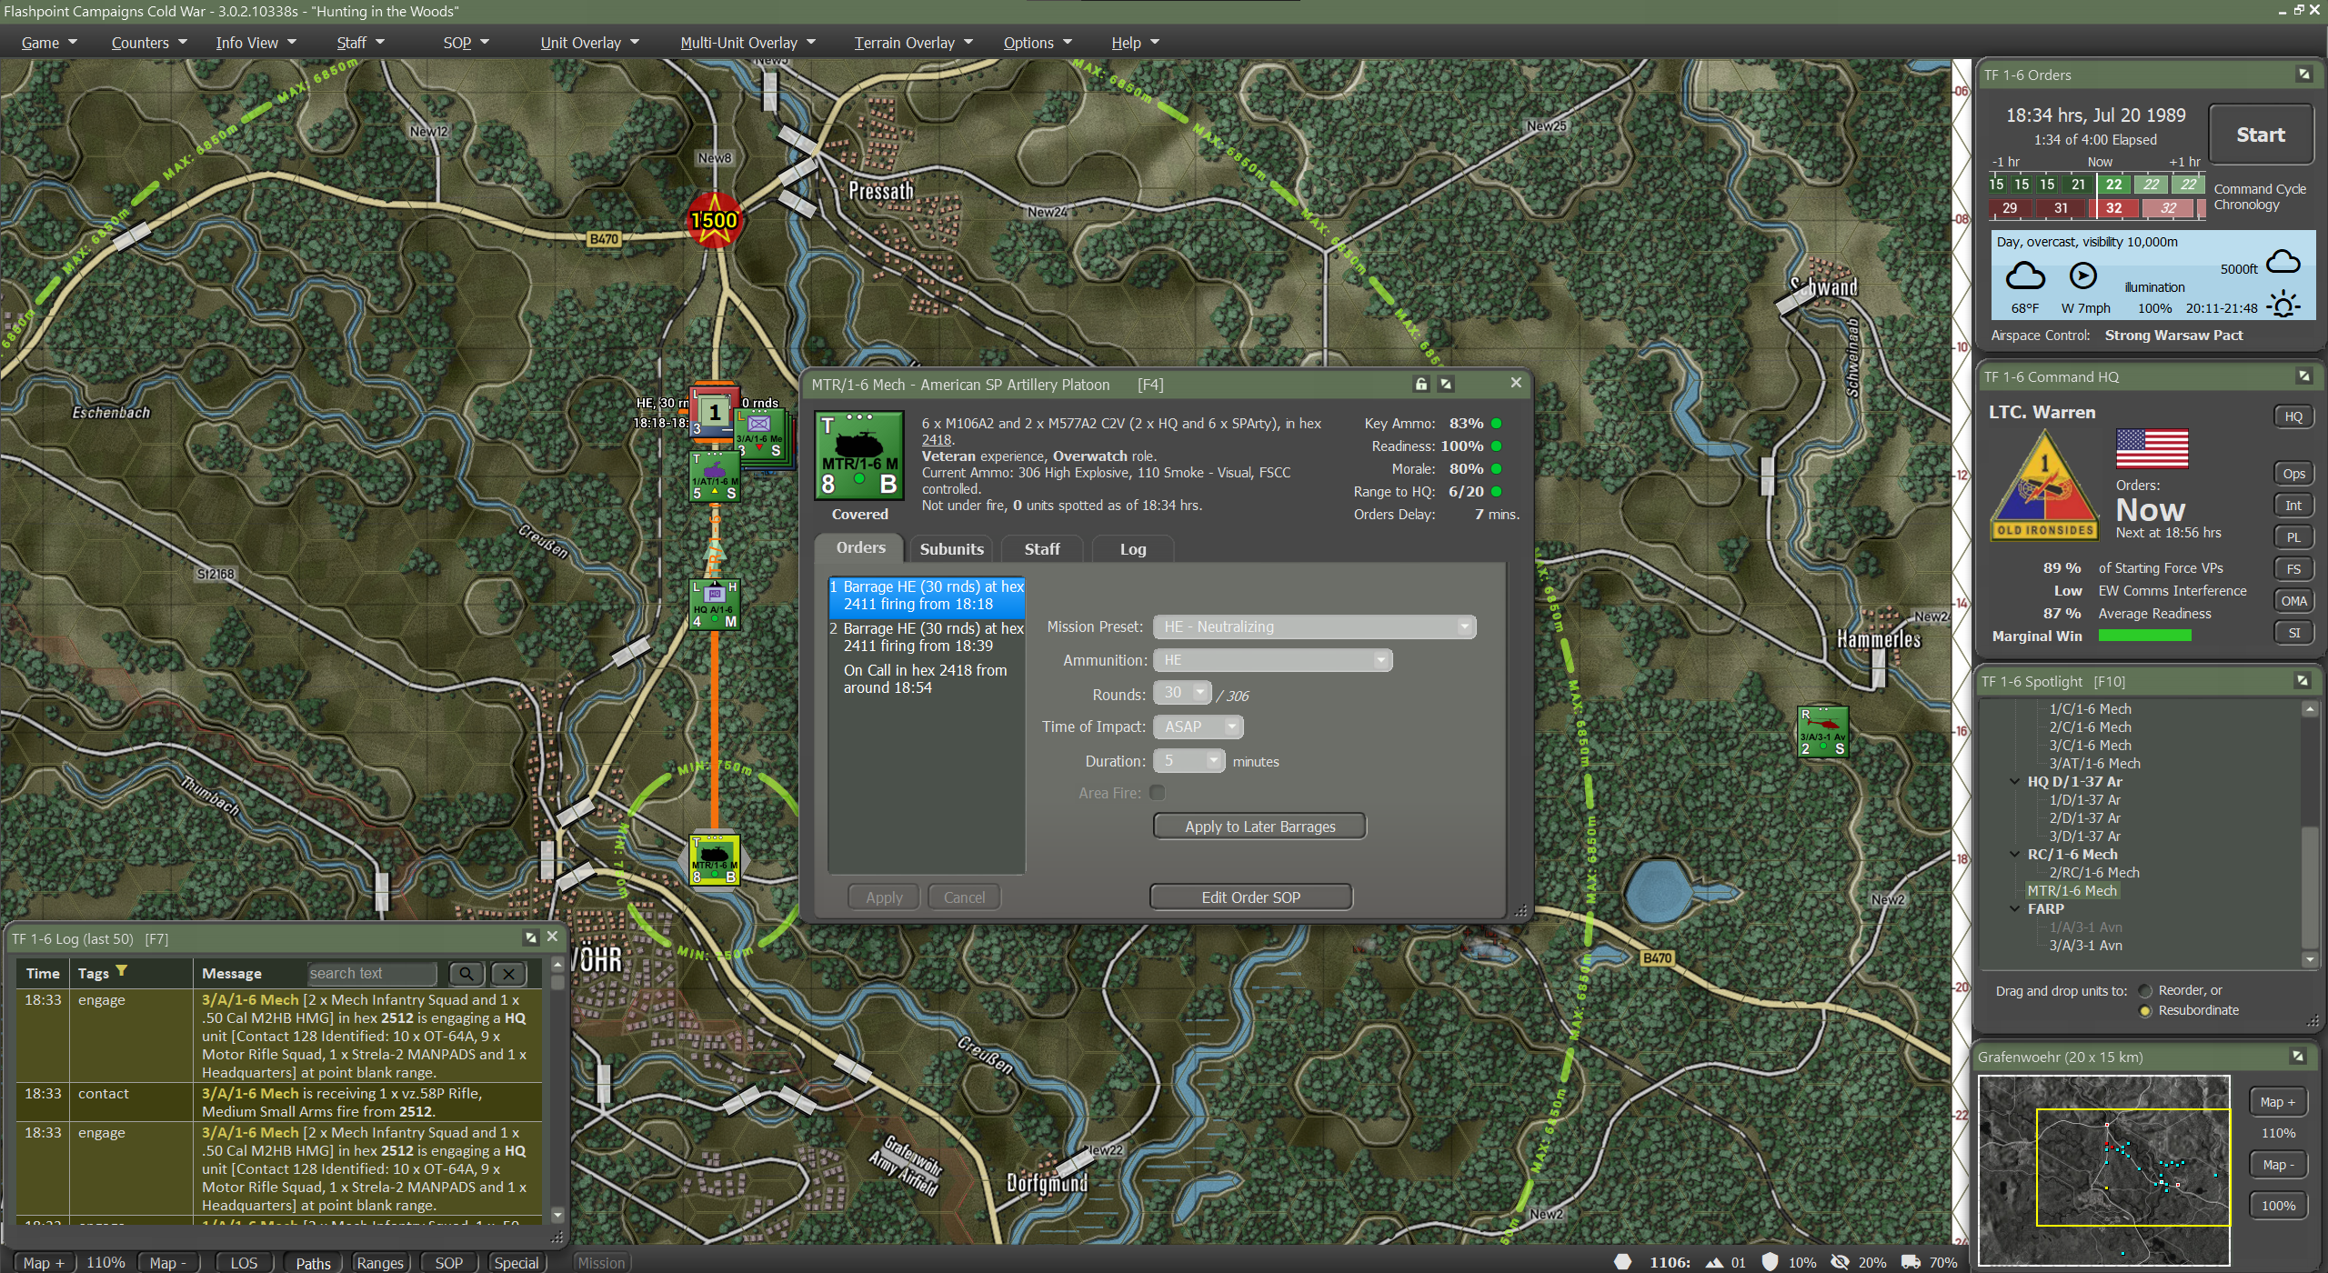Select the Reorder radio button

click(2145, 991)
